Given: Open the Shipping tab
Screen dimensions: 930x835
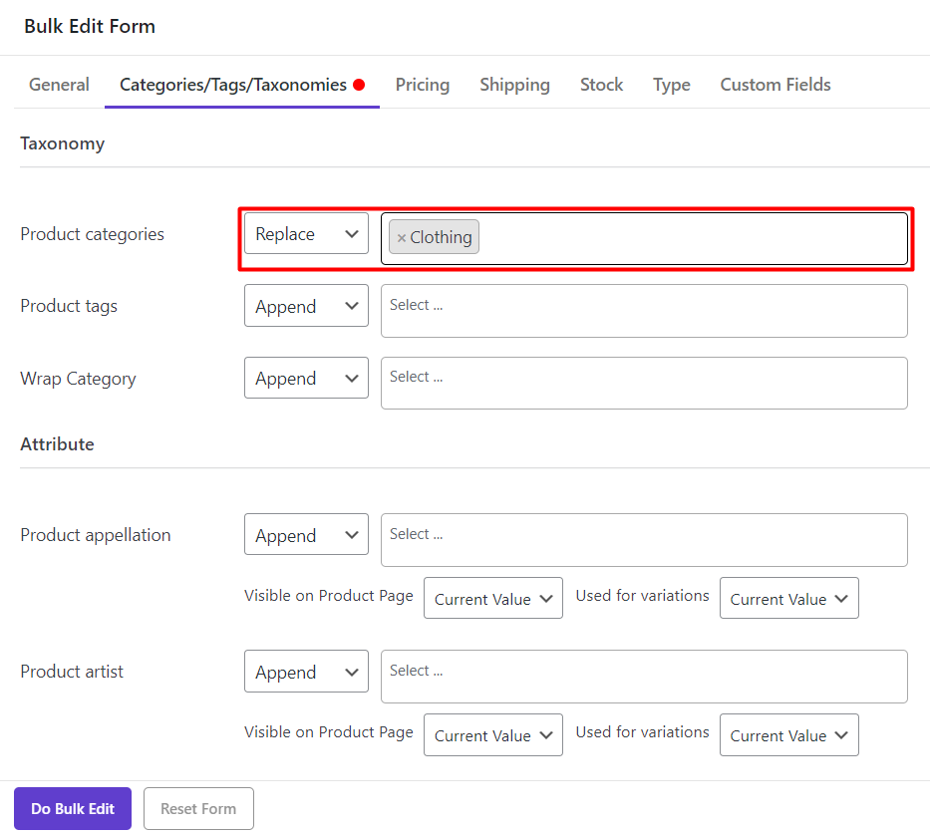Looking at the screenshot, I should (x=514, y=85).
